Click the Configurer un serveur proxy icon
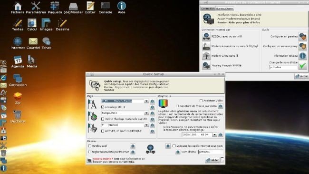The height and width of the screenshot is (174, 309). pos(303,46)
